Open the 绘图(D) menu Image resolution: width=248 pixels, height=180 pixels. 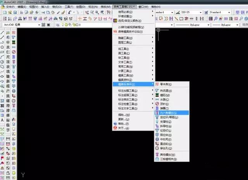[x=81, y=7]
